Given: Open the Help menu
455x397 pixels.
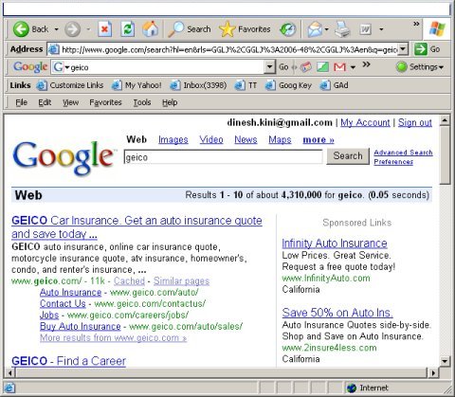Looking at the screenshot, I should (x=170, y=102).
